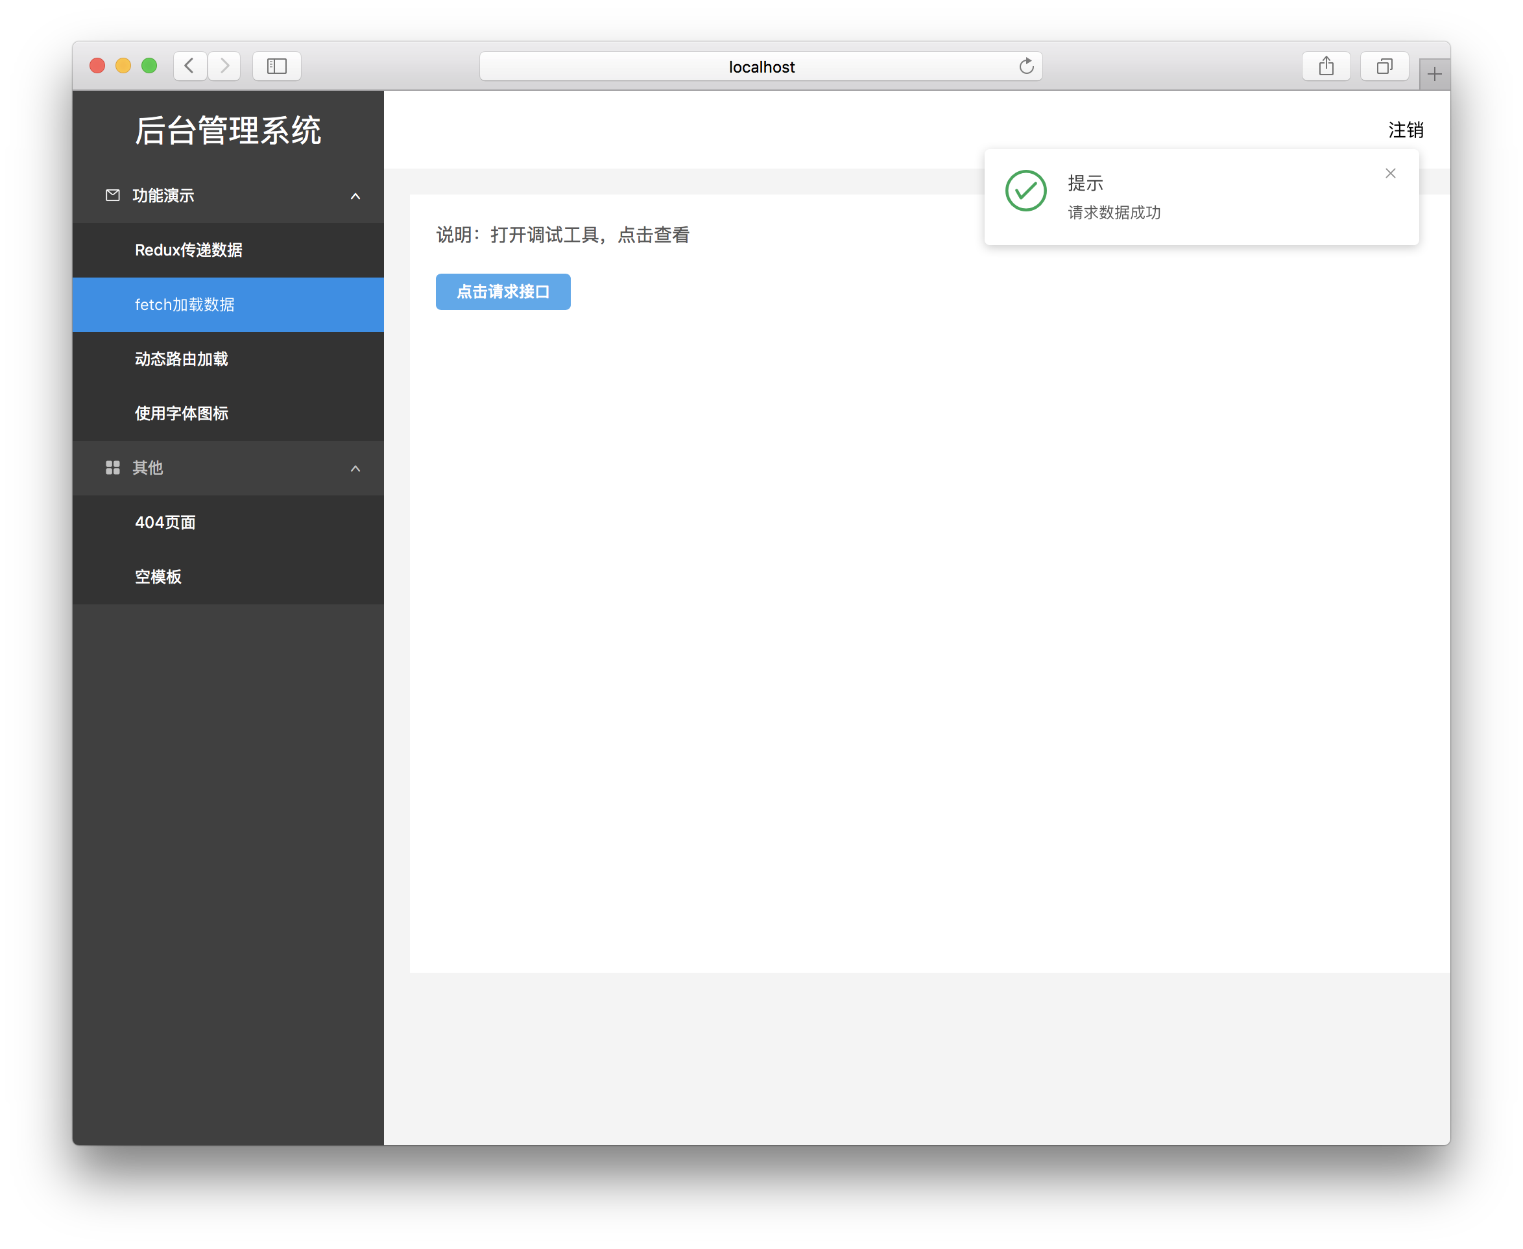Show the tab overview icon
Viewport: 1523px width, 1249px height.
1384,67
